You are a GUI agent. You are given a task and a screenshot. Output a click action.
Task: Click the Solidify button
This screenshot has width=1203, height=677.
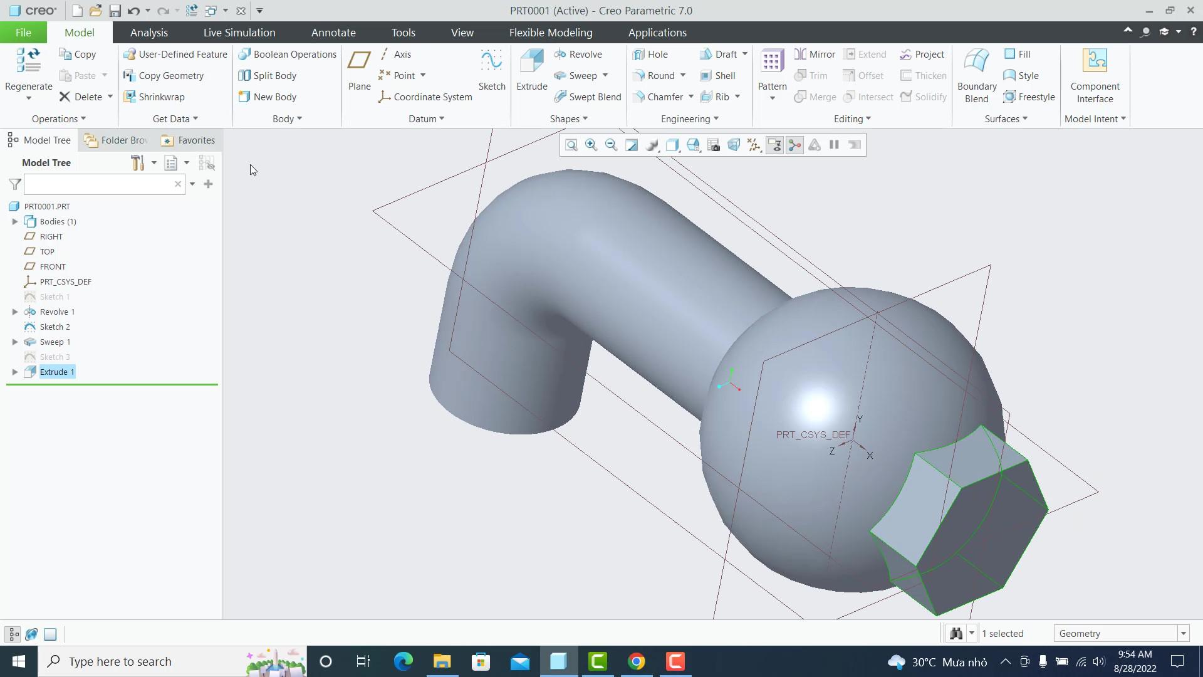point(924,97)
